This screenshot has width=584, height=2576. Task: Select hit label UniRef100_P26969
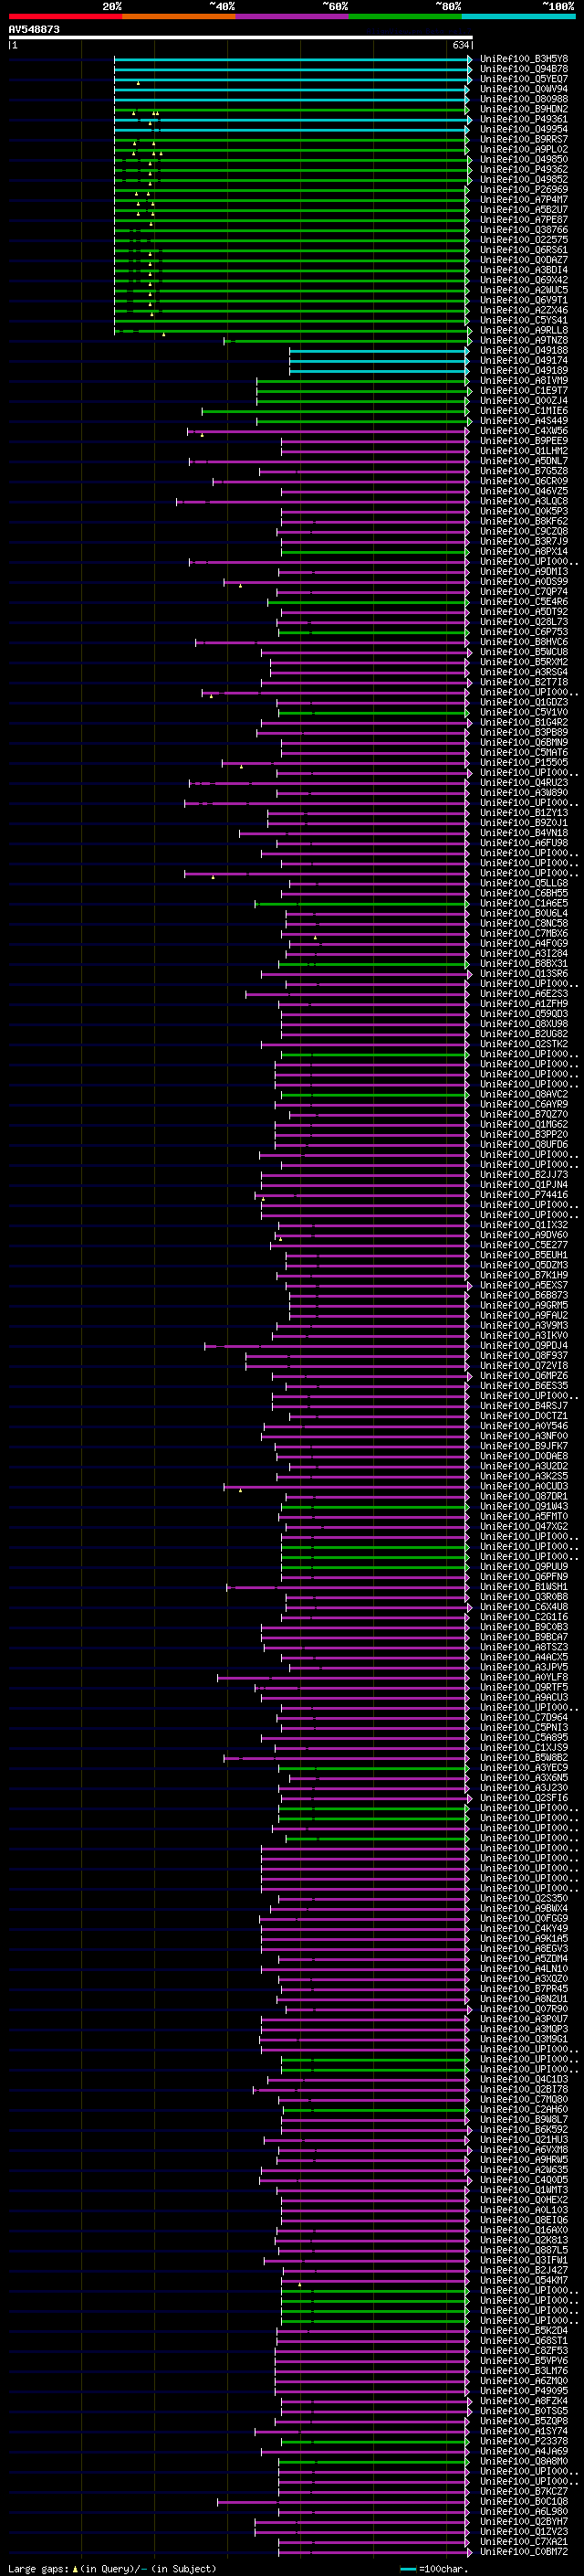(x=524, y=189)
